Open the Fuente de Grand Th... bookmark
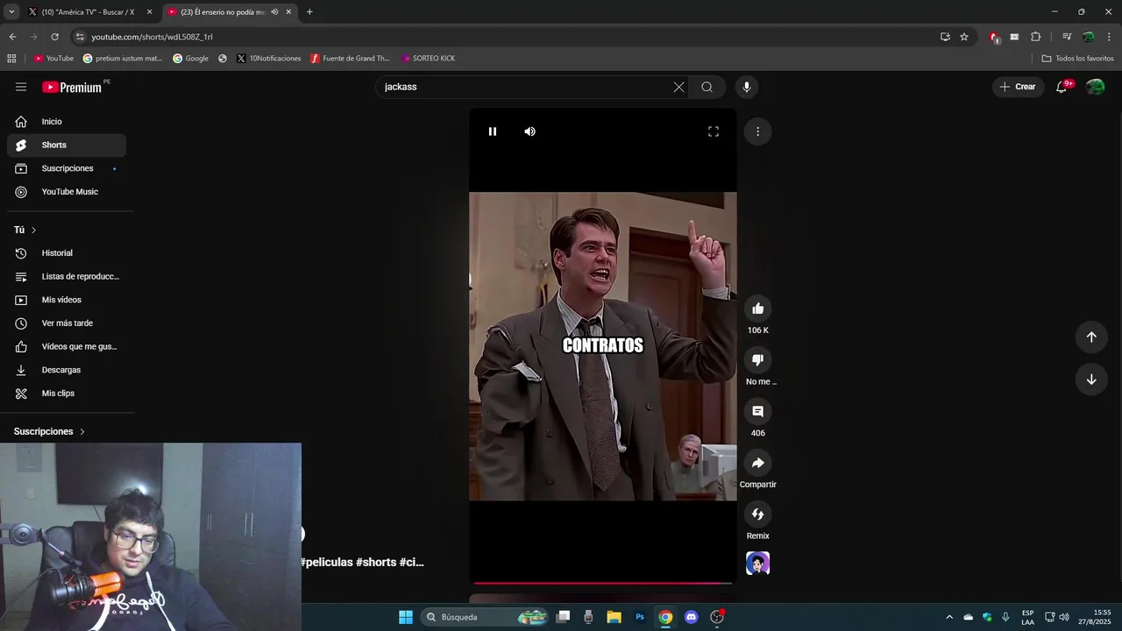1122x631 pixels. [350, 59]
